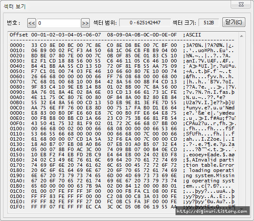
Task: Click the 00C0: offset row label
Action: (x=17, y=108)
